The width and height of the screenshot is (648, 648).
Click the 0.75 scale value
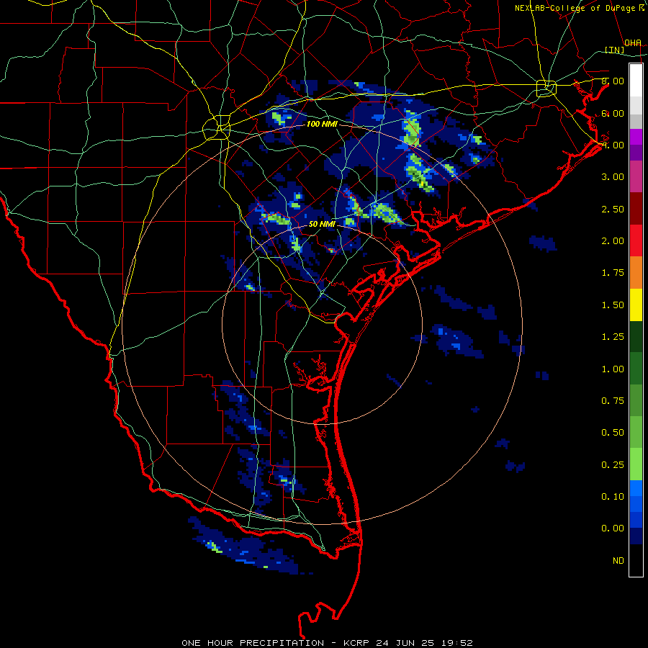(613, 401)
